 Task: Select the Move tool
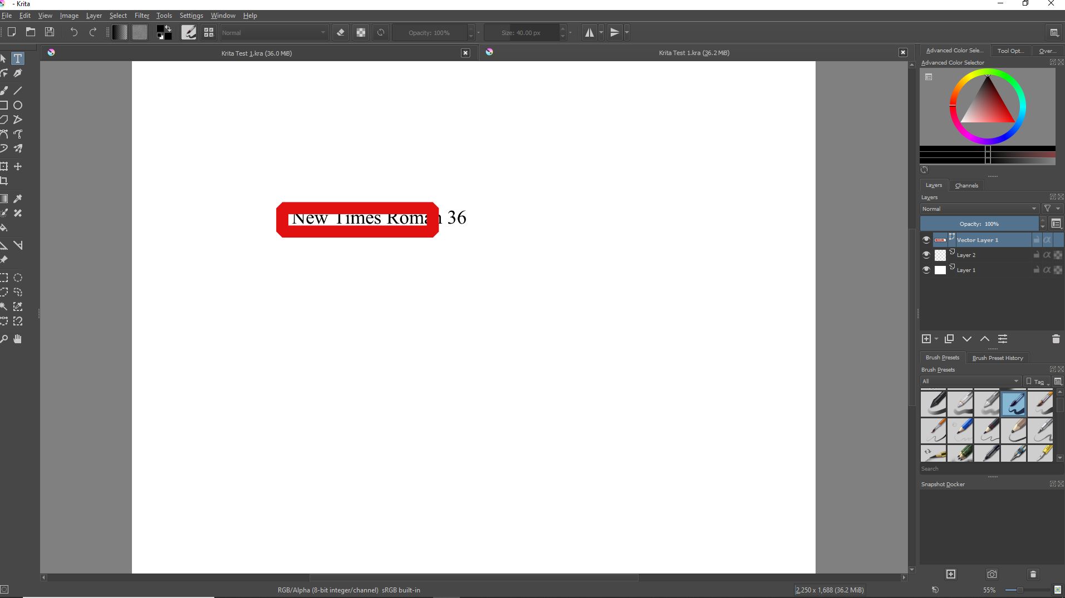[x=18, y=166]
